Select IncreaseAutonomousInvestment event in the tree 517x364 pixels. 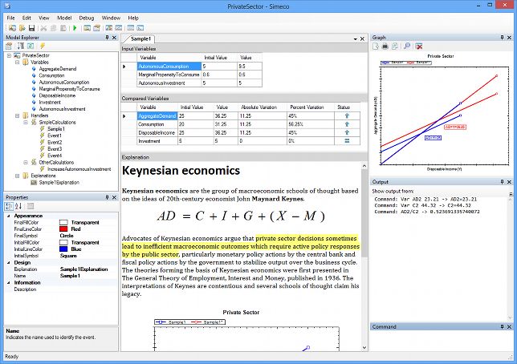tap(78, 169)
